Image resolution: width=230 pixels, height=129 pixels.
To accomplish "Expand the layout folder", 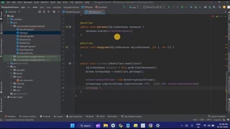I will point(11,73).
